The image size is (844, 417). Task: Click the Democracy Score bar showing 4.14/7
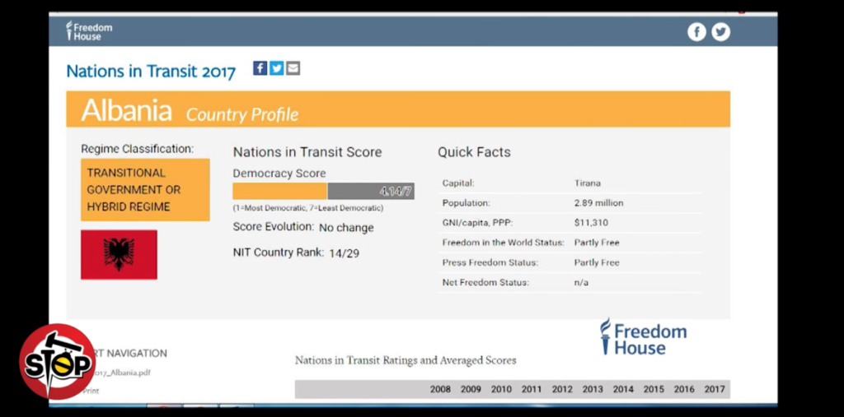pos(323,191)
